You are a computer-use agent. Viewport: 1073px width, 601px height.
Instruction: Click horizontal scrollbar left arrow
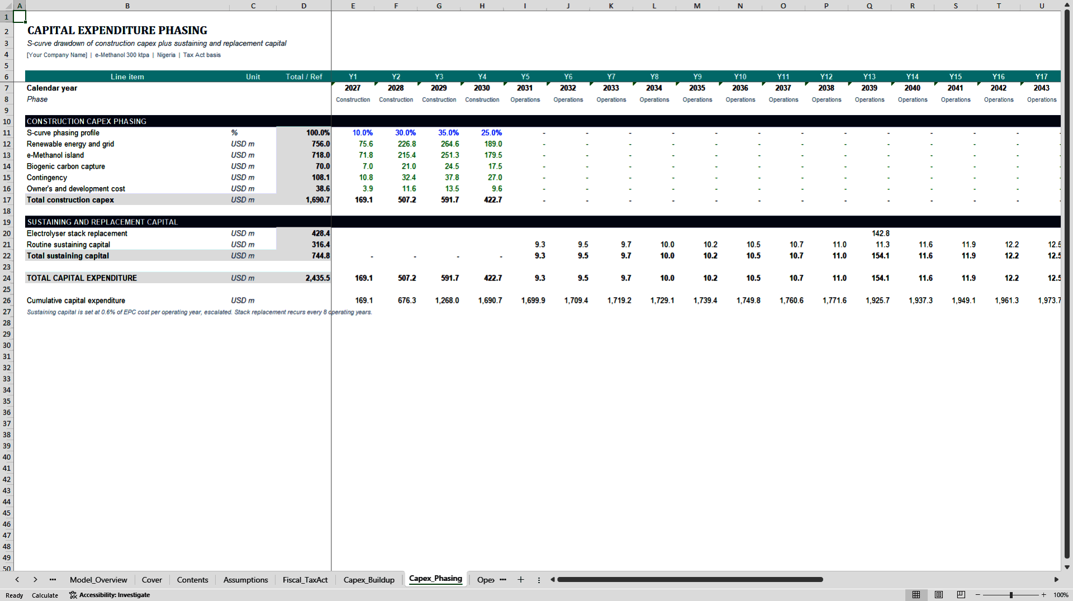[553, 580]
